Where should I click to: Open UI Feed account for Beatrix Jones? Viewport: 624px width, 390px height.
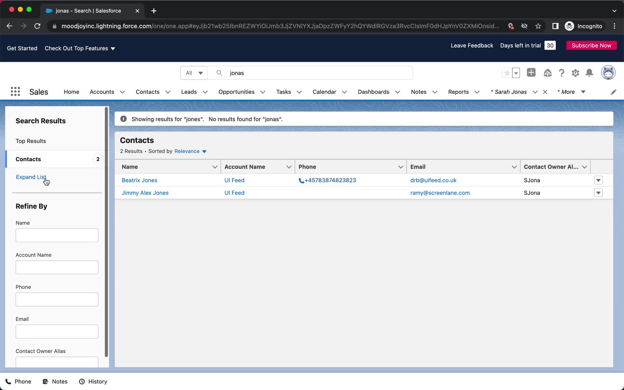234,180
